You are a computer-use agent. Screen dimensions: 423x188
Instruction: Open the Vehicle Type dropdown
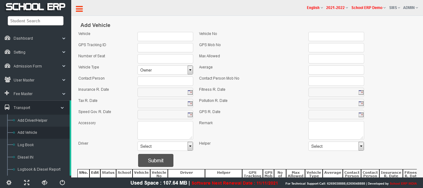click(x=165, y=70)
